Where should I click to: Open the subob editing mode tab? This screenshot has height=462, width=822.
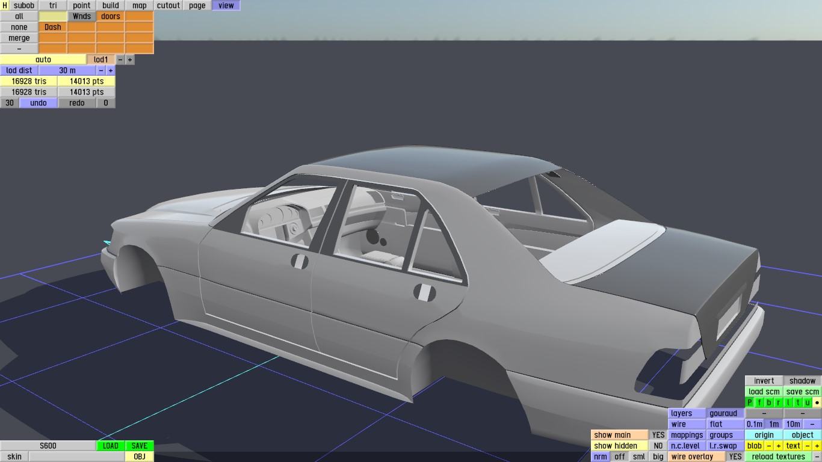click(x=24, y=5)
